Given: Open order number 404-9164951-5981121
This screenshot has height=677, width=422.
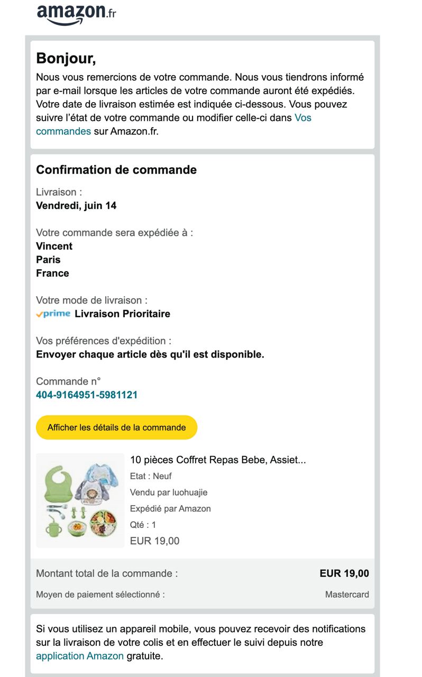Looking at the screenshot, I should (x=87, y=395).
